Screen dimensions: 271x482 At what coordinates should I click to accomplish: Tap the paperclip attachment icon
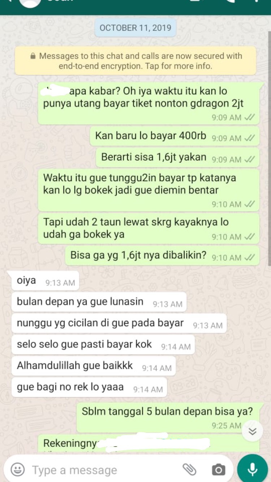[x=189, y=470]
